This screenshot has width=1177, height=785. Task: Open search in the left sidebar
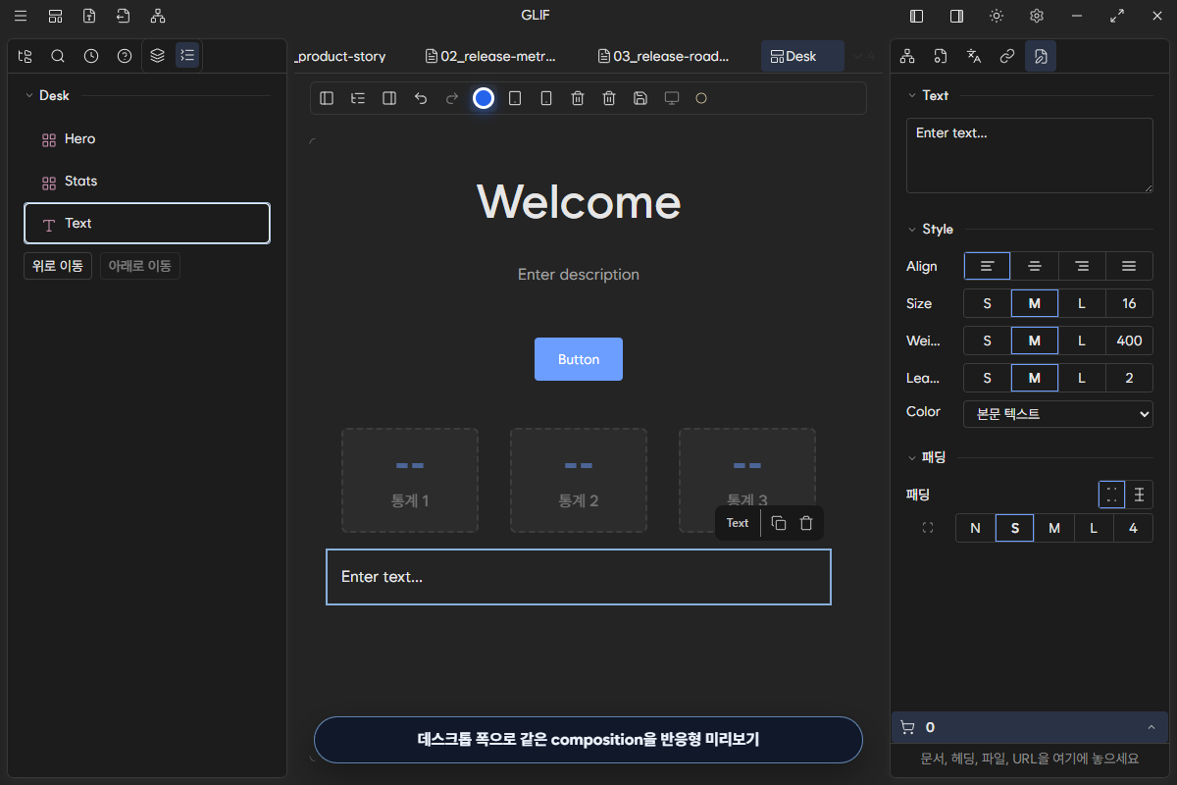click(58, 56)
